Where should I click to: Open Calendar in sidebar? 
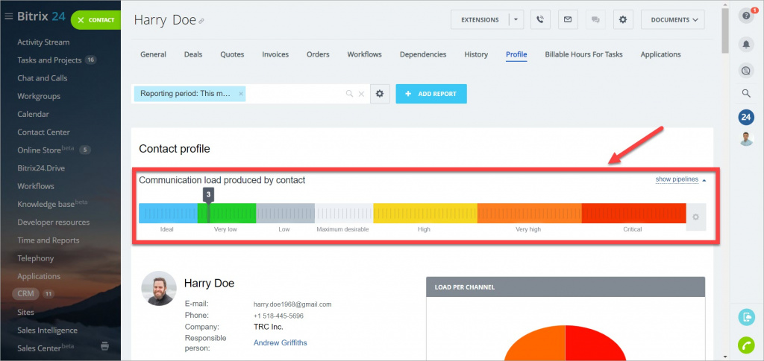coord(33,114)
